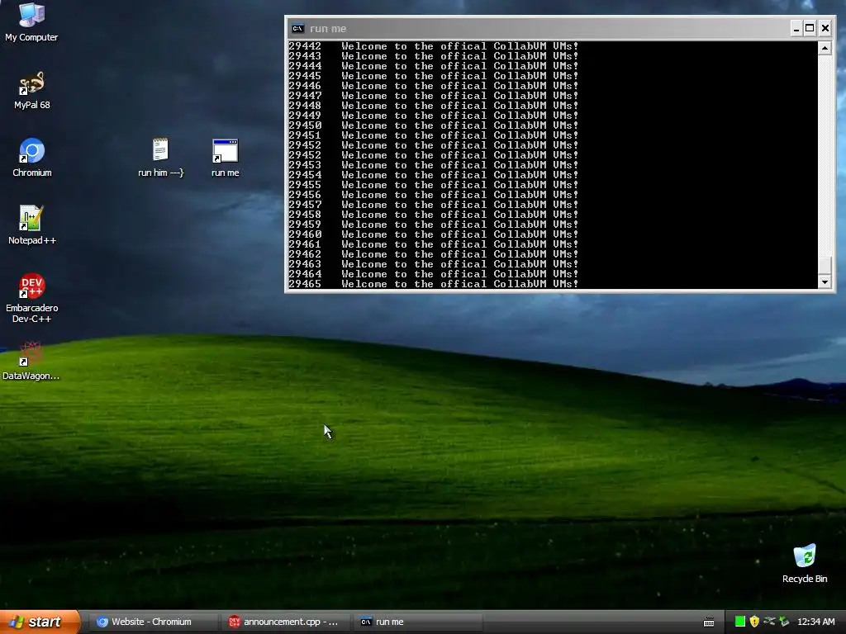Click the 12:34 AM taskbar clock
Viewport: 846px width, 634px height.
(x=815, y=622)
